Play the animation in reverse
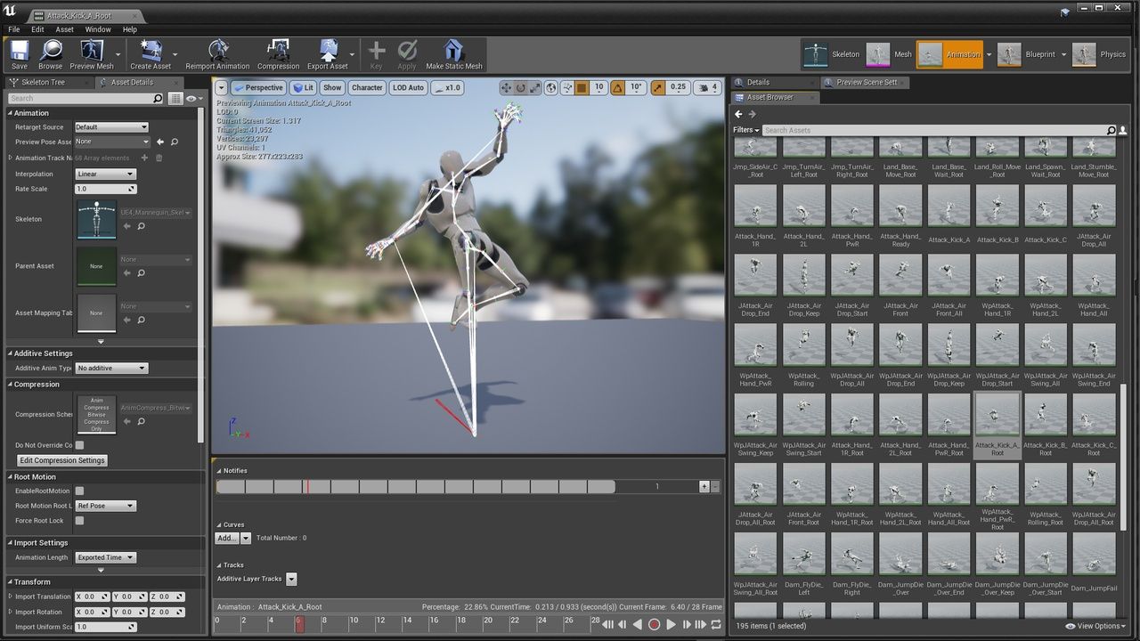The width and height of the screenshot is (1140, 641). pos(638,625)
